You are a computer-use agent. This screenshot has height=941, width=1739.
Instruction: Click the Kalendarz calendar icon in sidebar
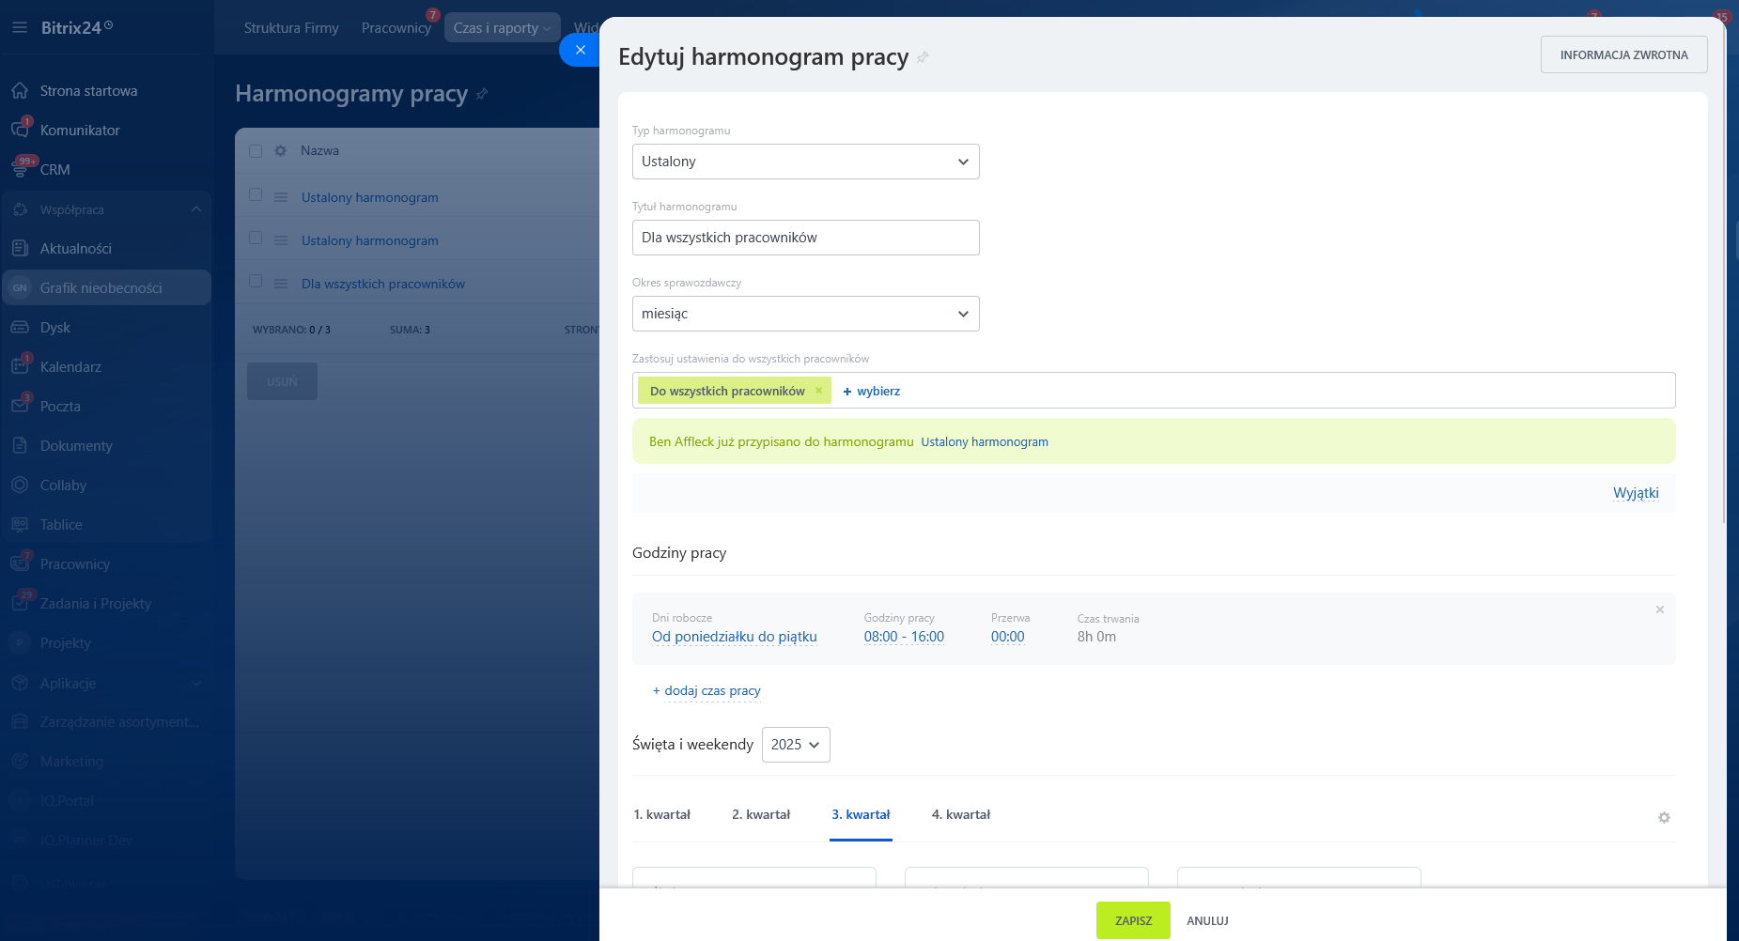point(20,366)
